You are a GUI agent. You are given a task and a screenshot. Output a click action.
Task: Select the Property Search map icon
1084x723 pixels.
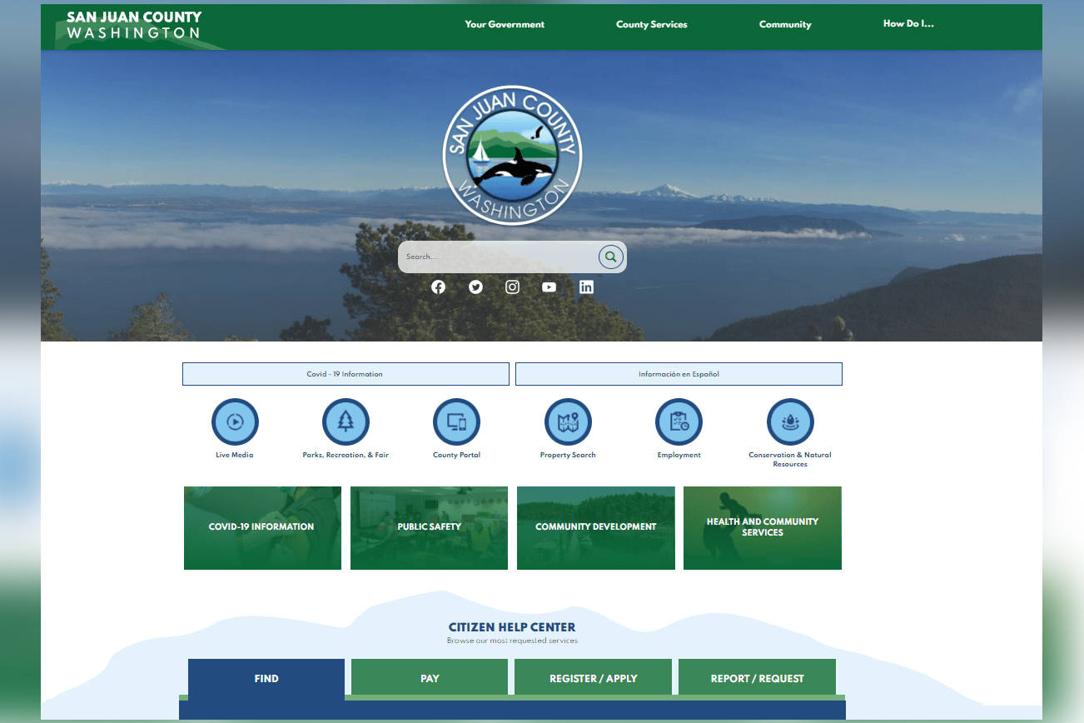568,421
